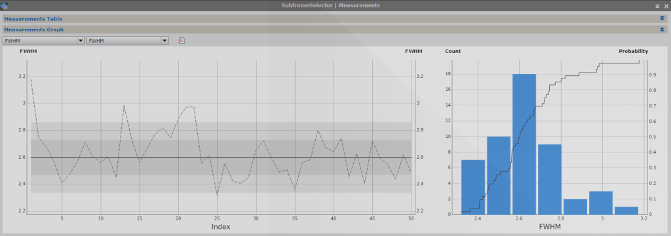Viewport: 671px width, 236px height.
Task: Click the SubframeSelector | Measurements window title
Action: click(330, 5)
